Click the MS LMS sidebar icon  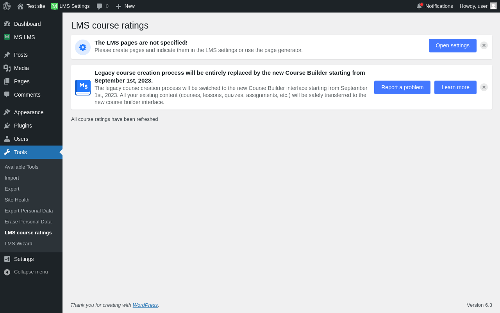7,37
